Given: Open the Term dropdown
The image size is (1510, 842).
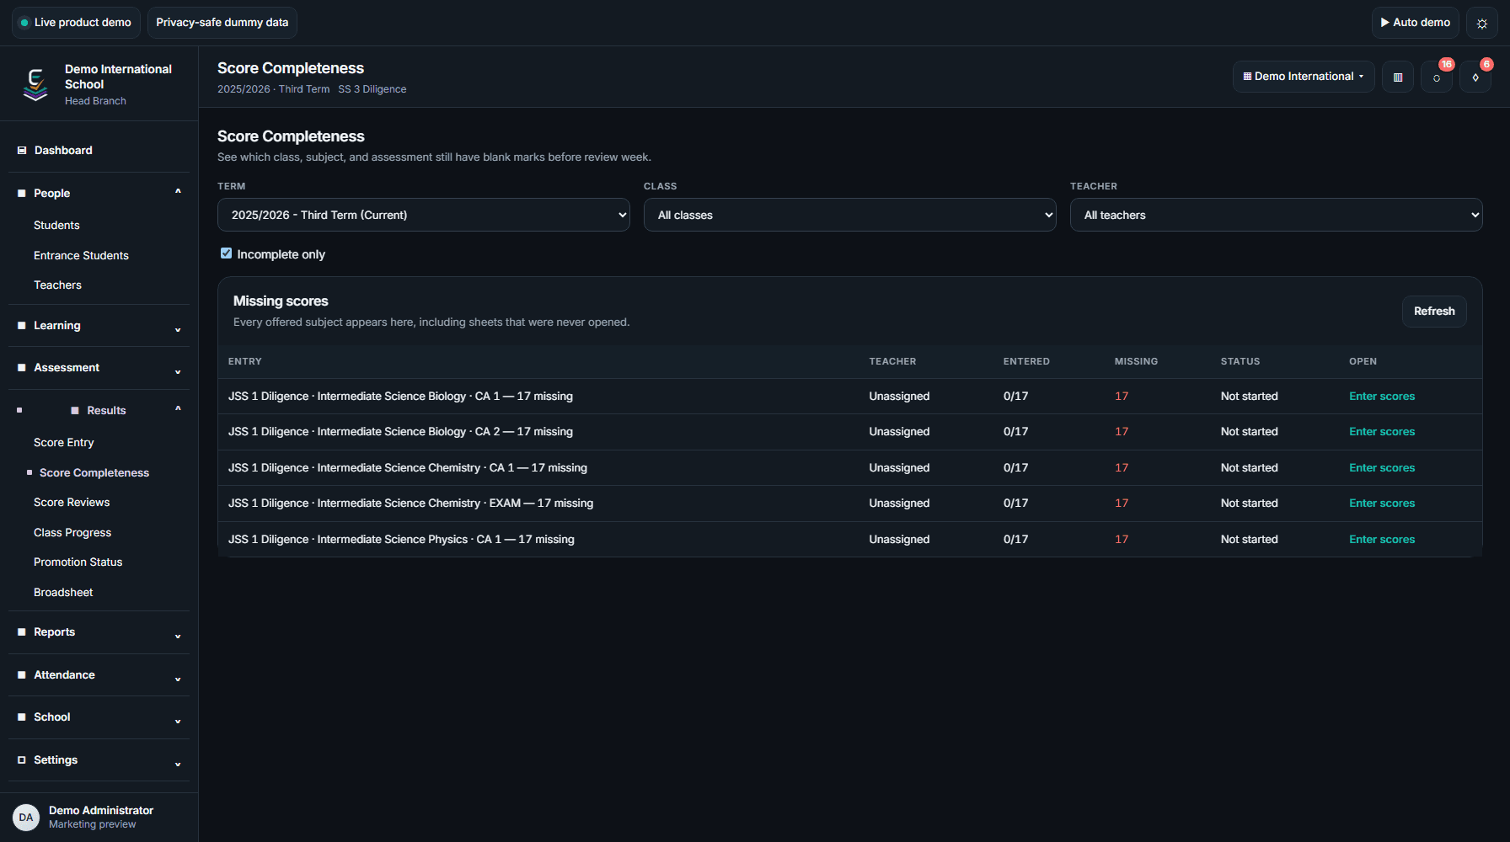Looking at the screenshot, I should [x=423, y=215].
